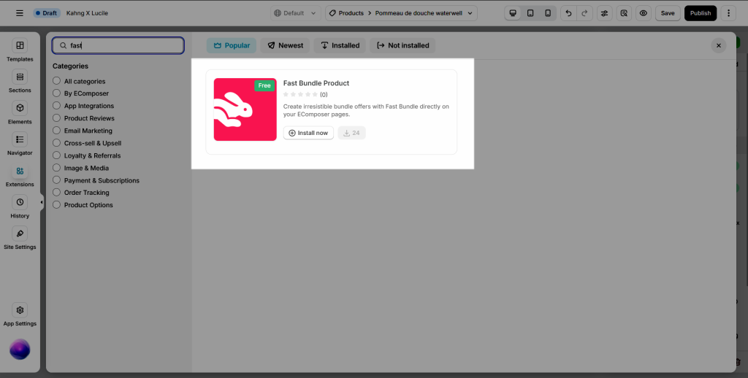The image size is (748, 378).
Task: Switch to mobile device preview
Action: pos(548,13)
